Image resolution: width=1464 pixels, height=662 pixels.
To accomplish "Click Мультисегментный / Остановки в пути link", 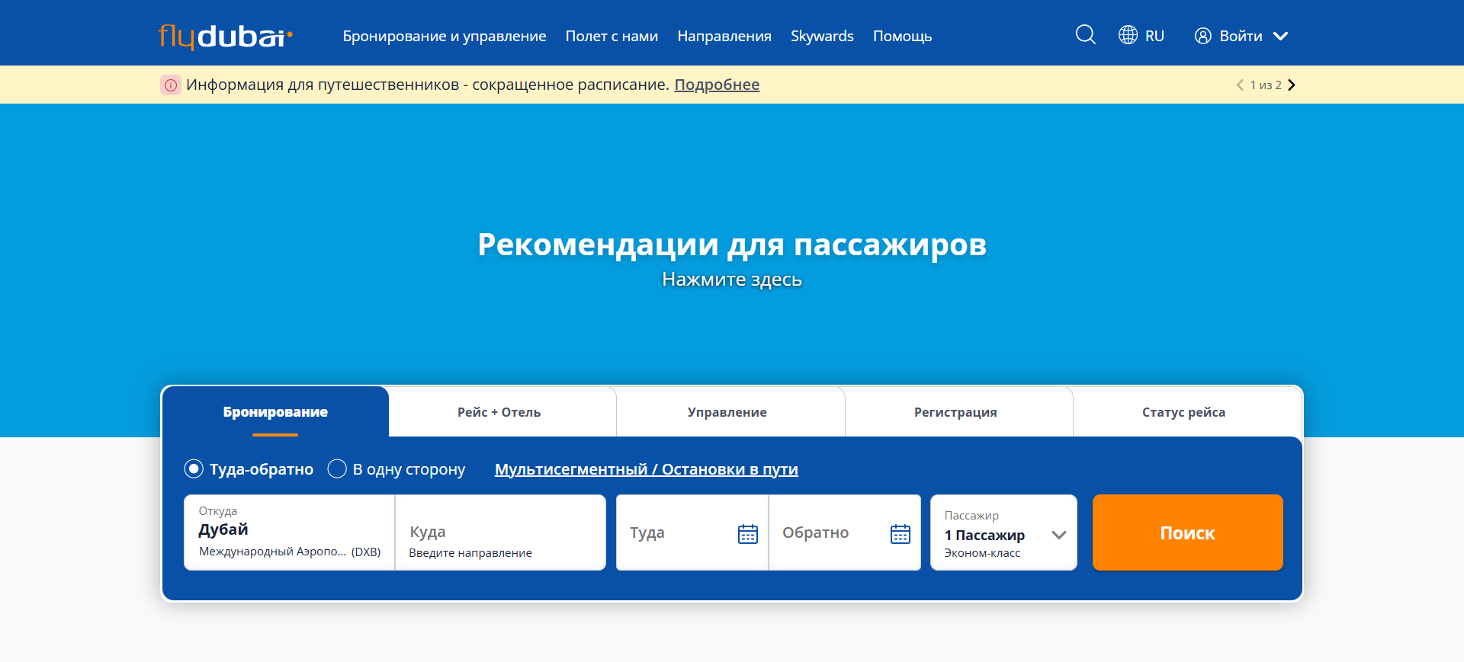I will (x=646, y=469).
